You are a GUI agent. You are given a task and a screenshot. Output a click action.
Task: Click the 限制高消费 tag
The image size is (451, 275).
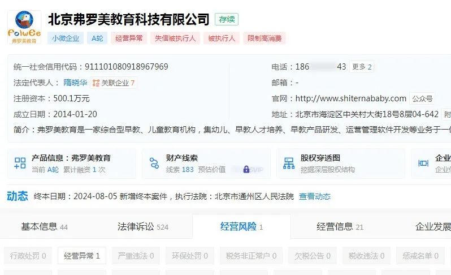[x=264, y=38]
